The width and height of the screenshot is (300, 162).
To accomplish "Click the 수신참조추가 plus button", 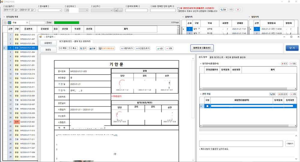I will [x=142, y=48].
